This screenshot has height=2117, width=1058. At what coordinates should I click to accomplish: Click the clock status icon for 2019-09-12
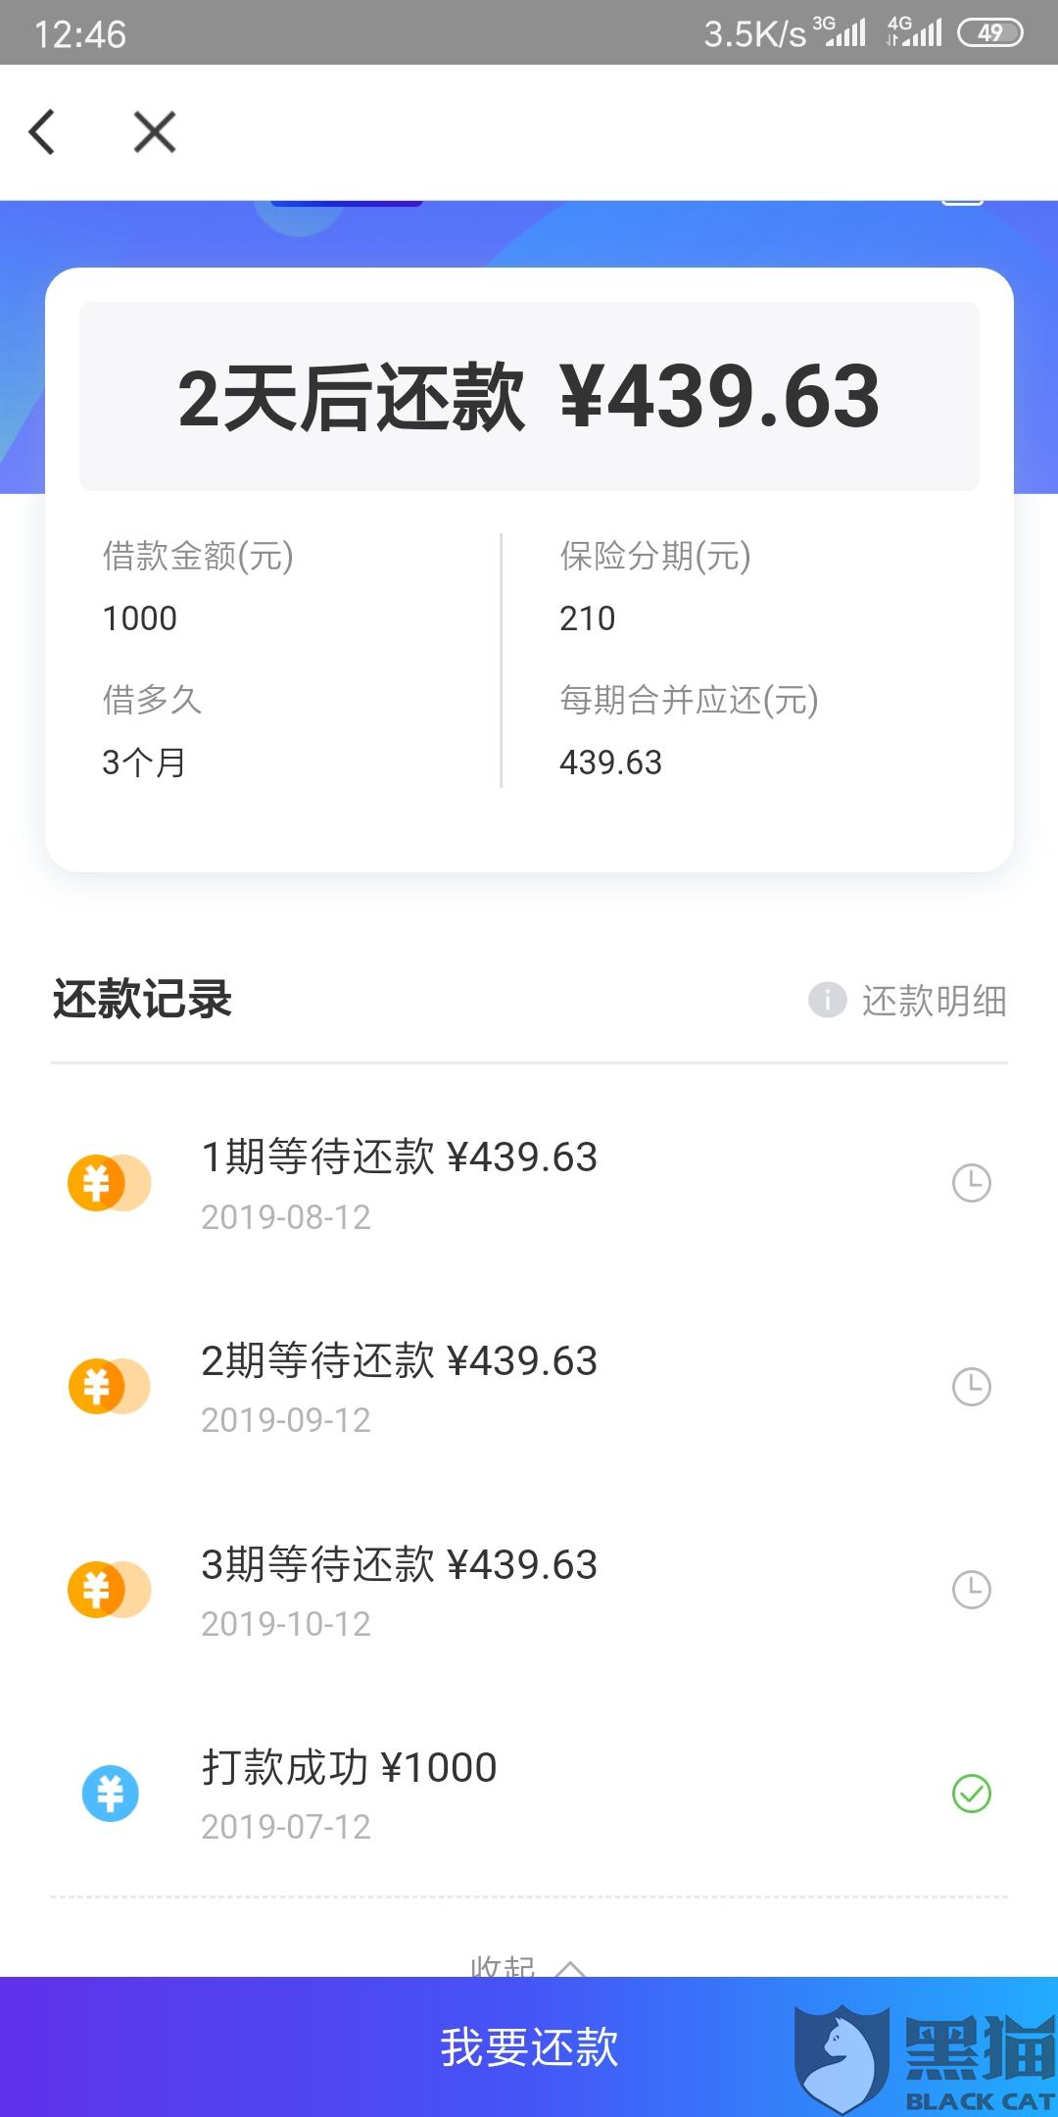point(972,1386)
